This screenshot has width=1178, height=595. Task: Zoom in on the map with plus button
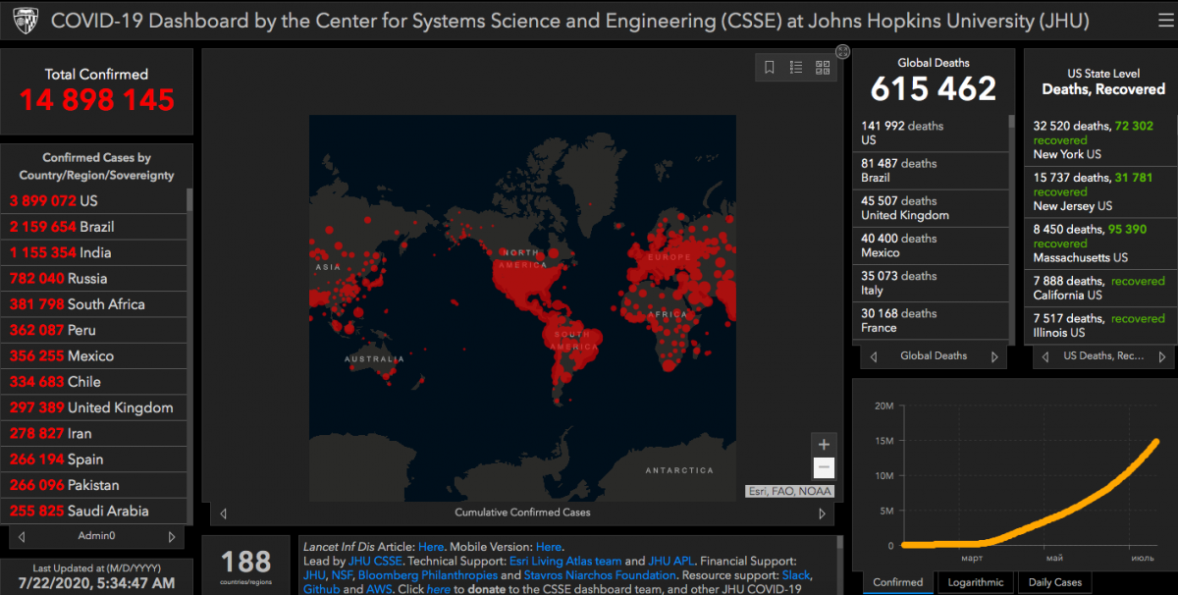825,444
